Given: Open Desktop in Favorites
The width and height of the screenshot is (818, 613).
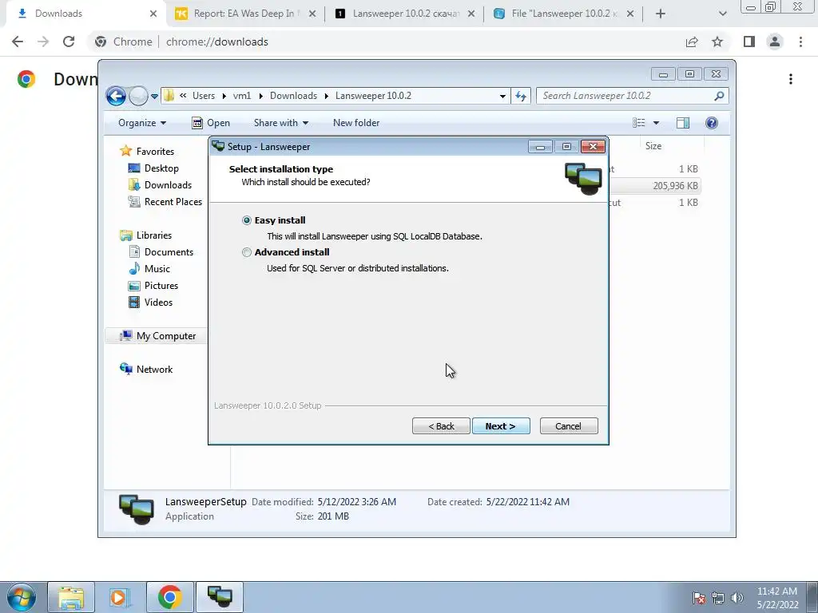Looking at the screenshot, I should [x=161, y=168].
